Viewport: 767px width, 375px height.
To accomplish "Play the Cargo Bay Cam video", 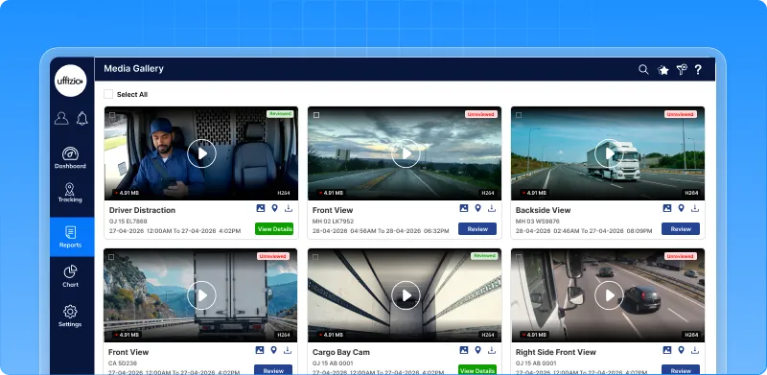I will click(406, 295).
